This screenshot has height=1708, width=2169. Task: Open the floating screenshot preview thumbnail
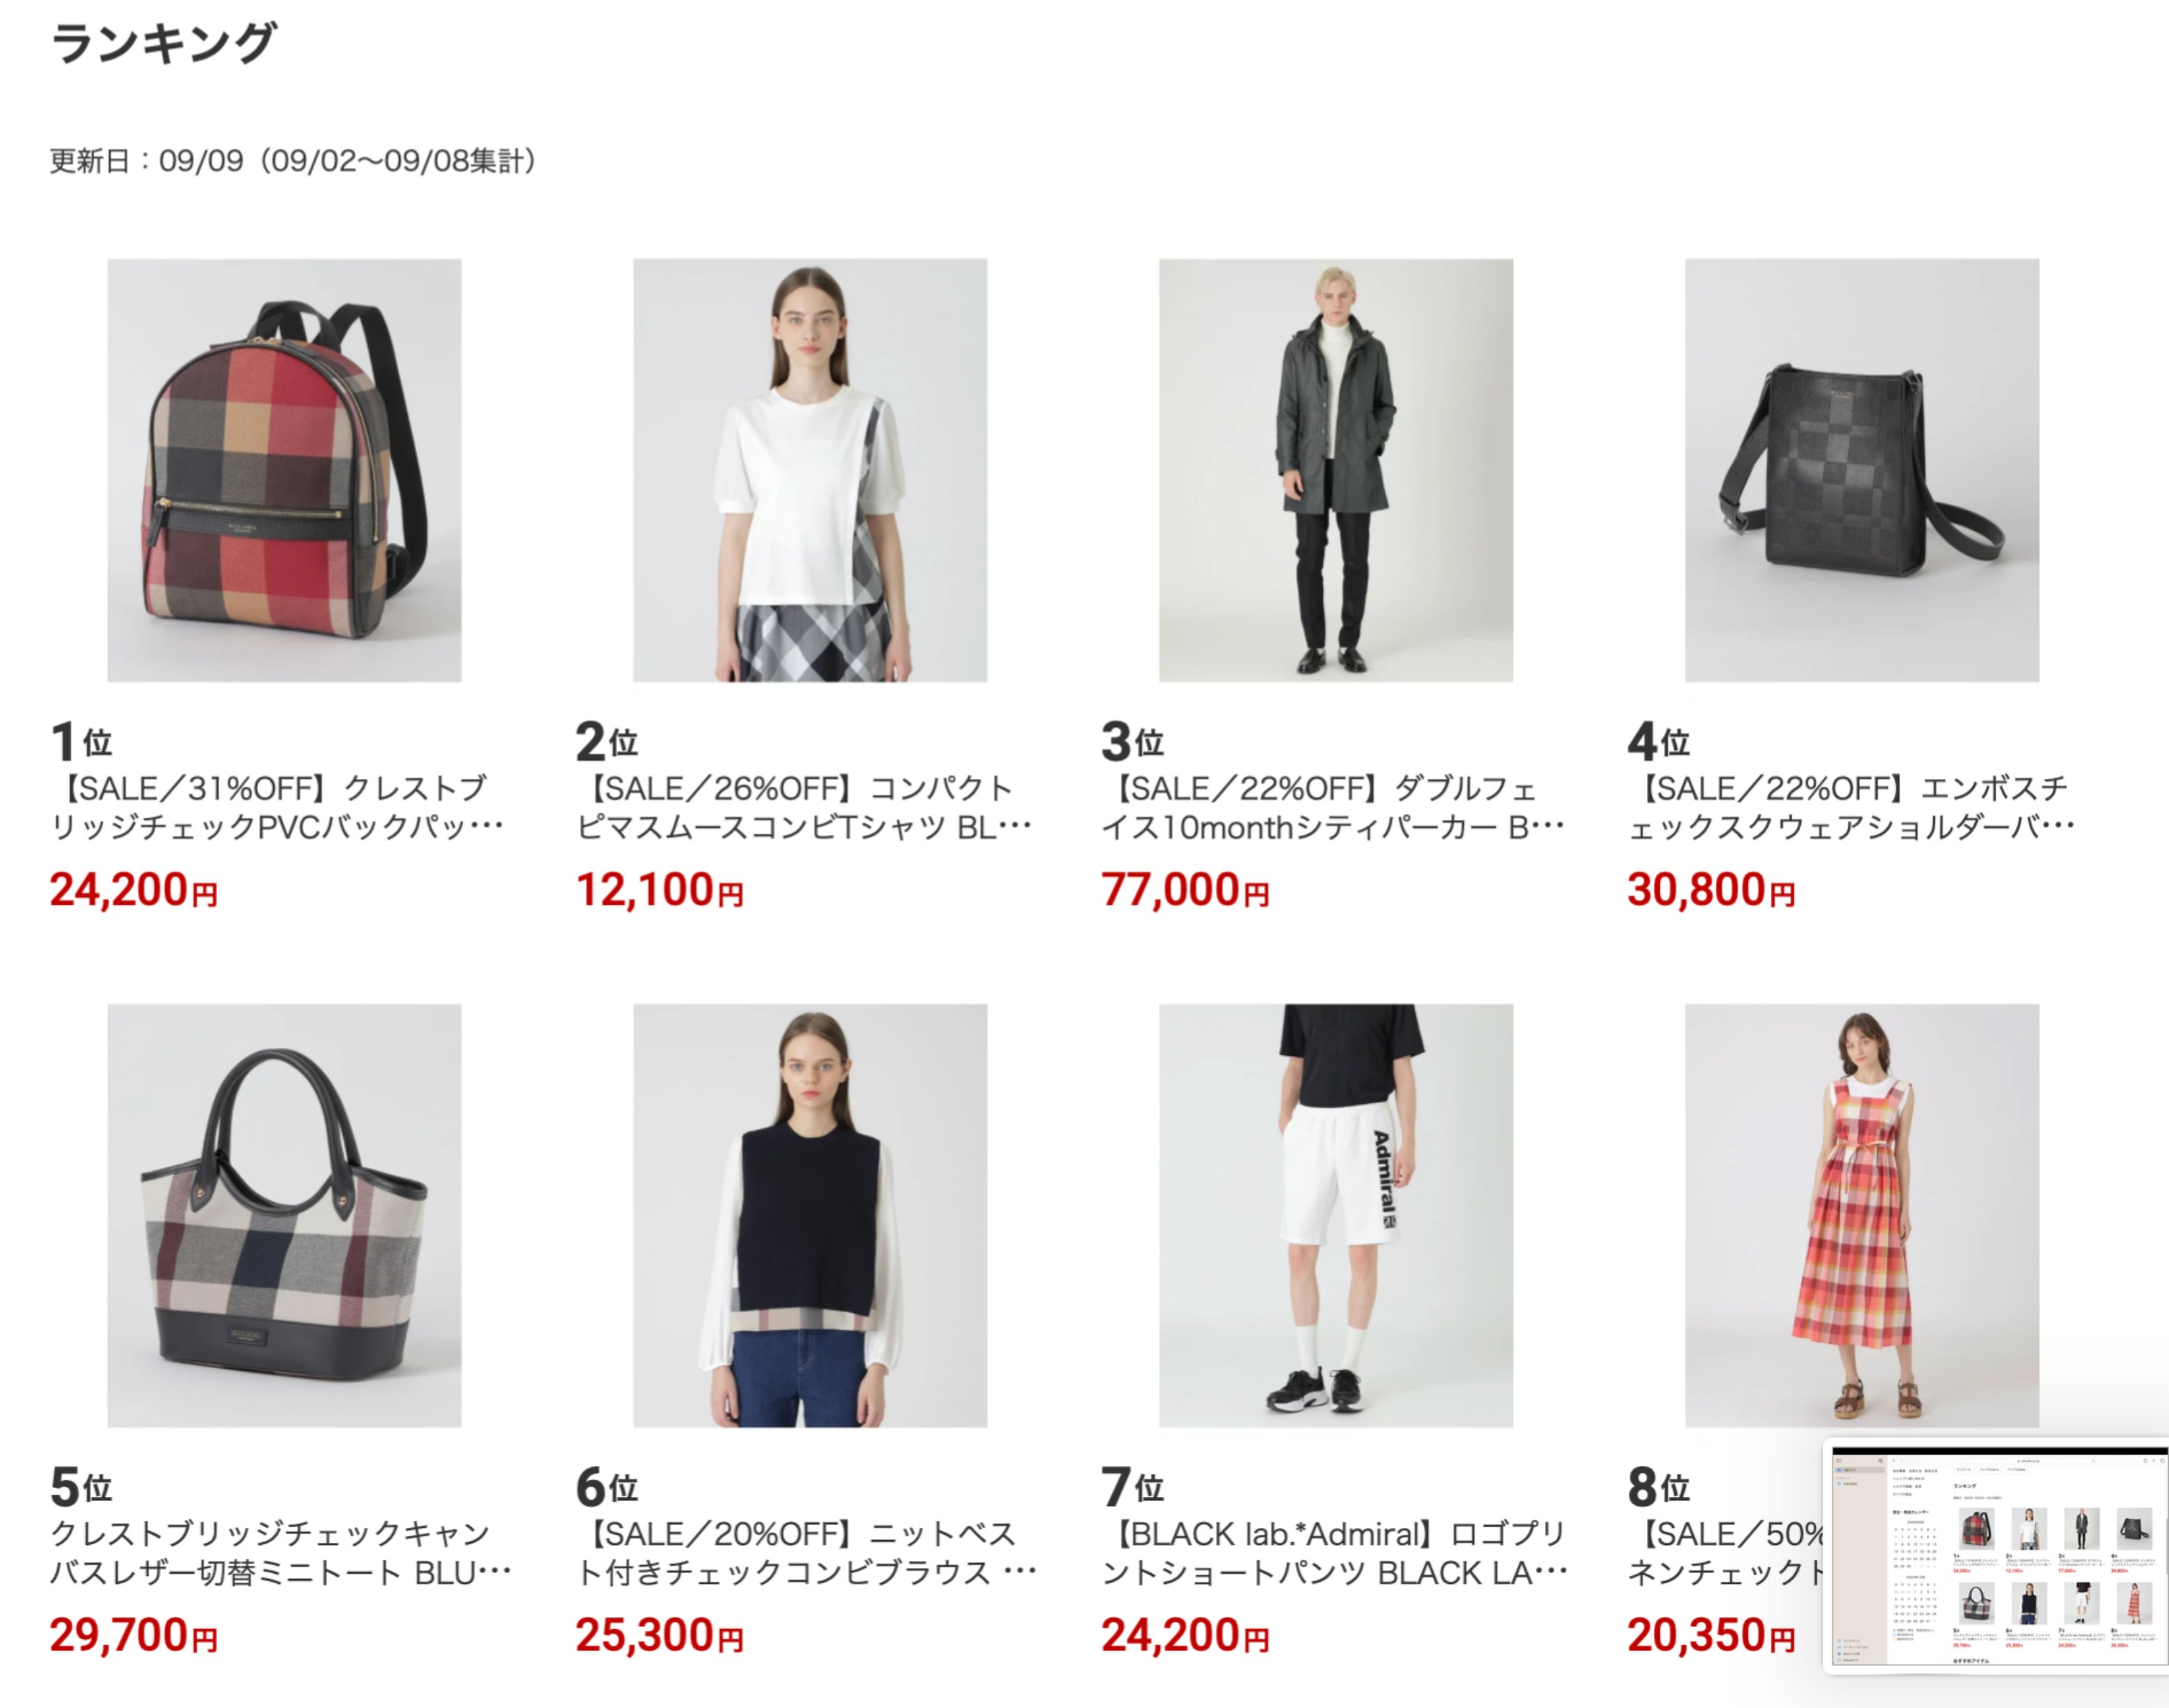(1996, 1555)
